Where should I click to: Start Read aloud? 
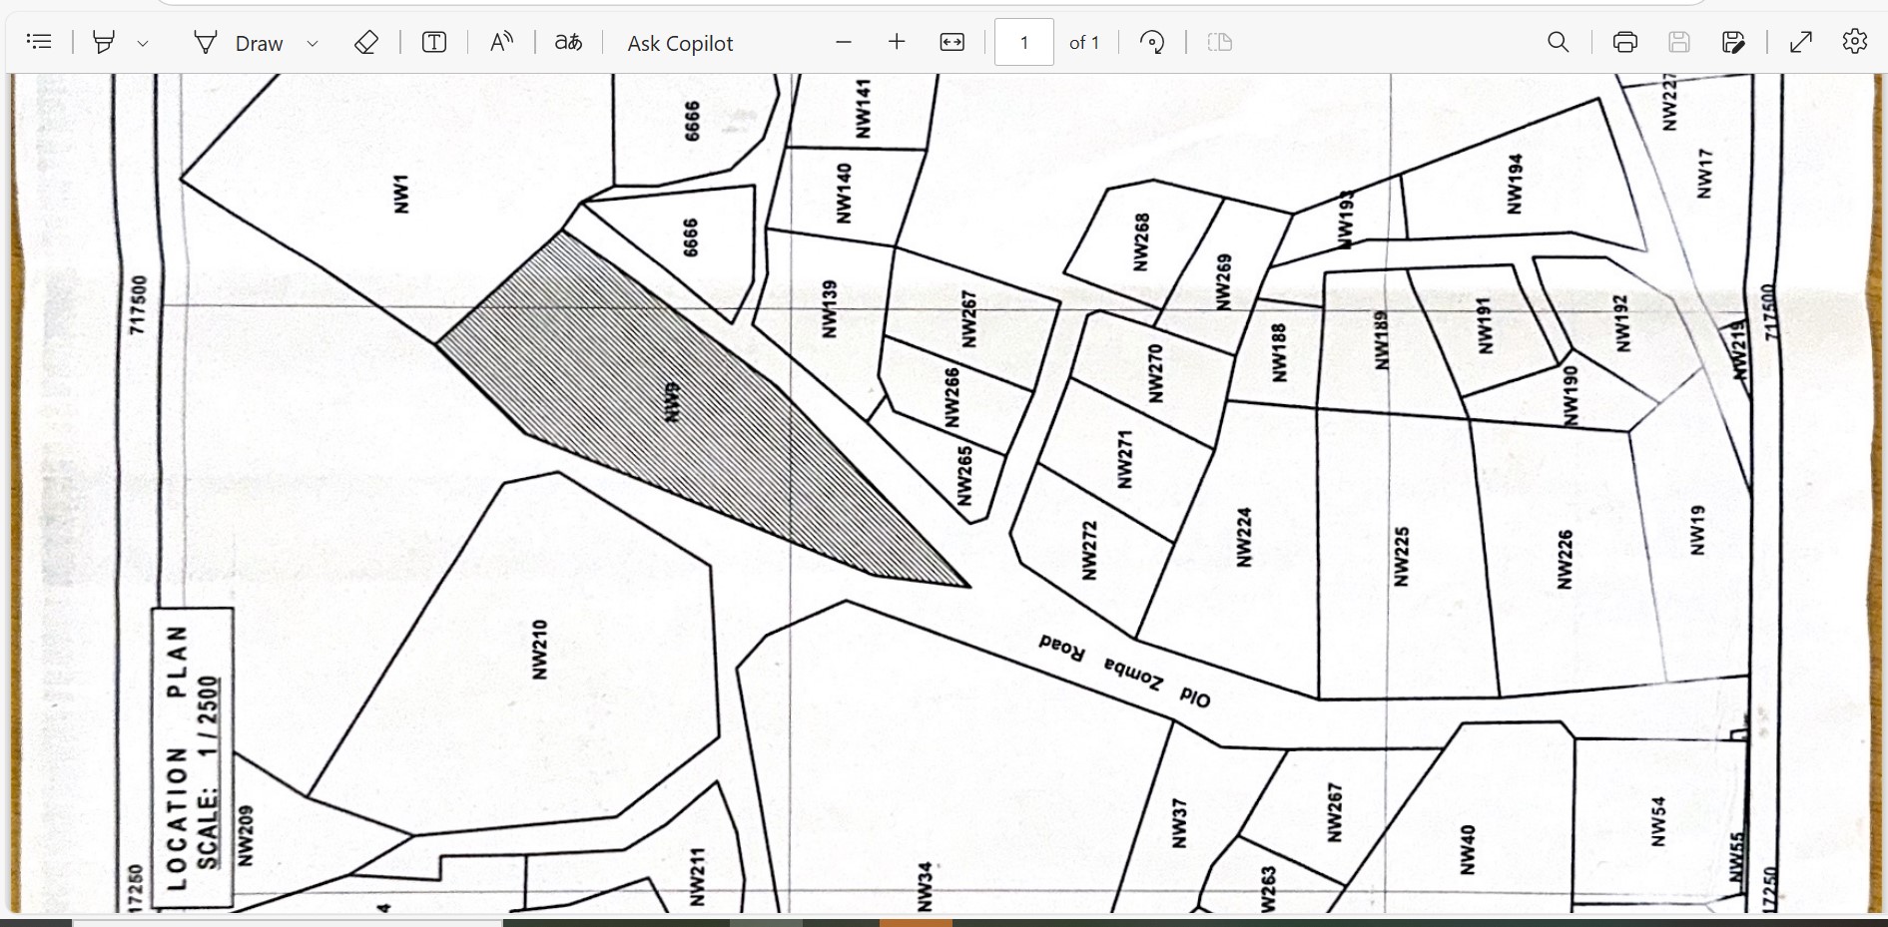(501, 42)
